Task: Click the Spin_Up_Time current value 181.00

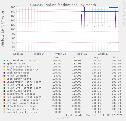Action: (57, 64)
